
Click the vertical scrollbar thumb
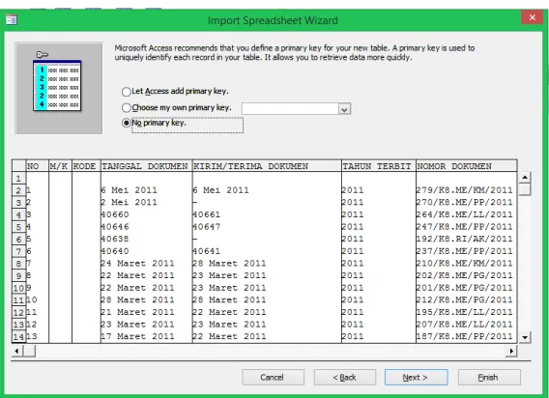525,189
